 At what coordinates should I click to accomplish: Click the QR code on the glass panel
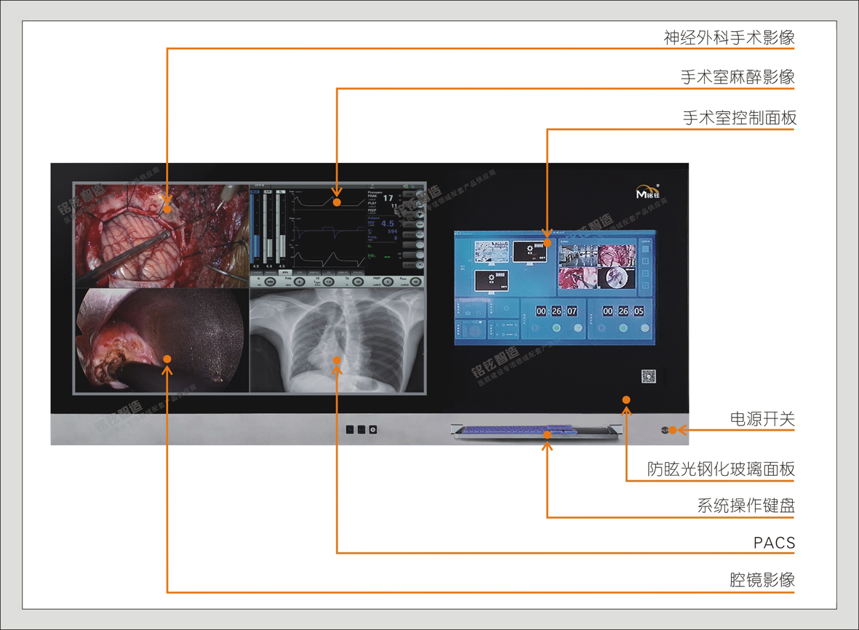(648, 376)
